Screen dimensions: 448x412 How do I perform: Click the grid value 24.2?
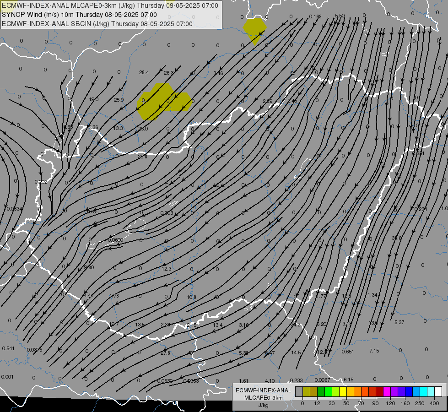click(x=296, y=325)
